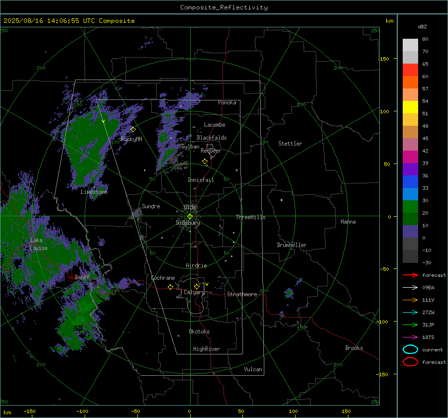Select the purple 36 dBZ color swatch

[410, 169]
